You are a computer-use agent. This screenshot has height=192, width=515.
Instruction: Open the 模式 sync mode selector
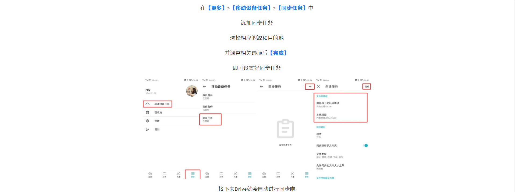click(x=319, y=135)
